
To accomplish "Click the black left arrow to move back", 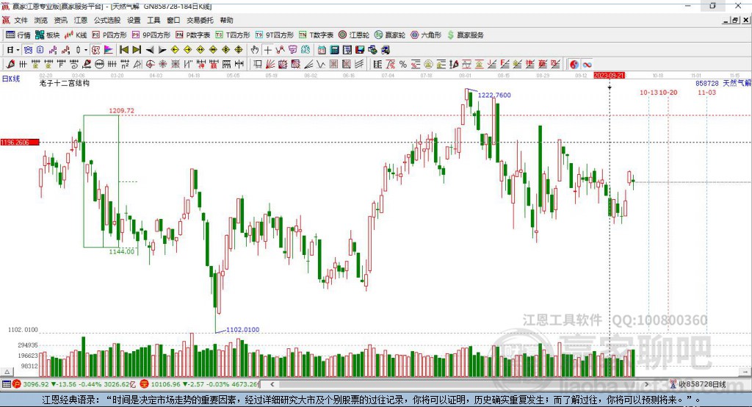I will pyautogui.click(x=150, y=50).
